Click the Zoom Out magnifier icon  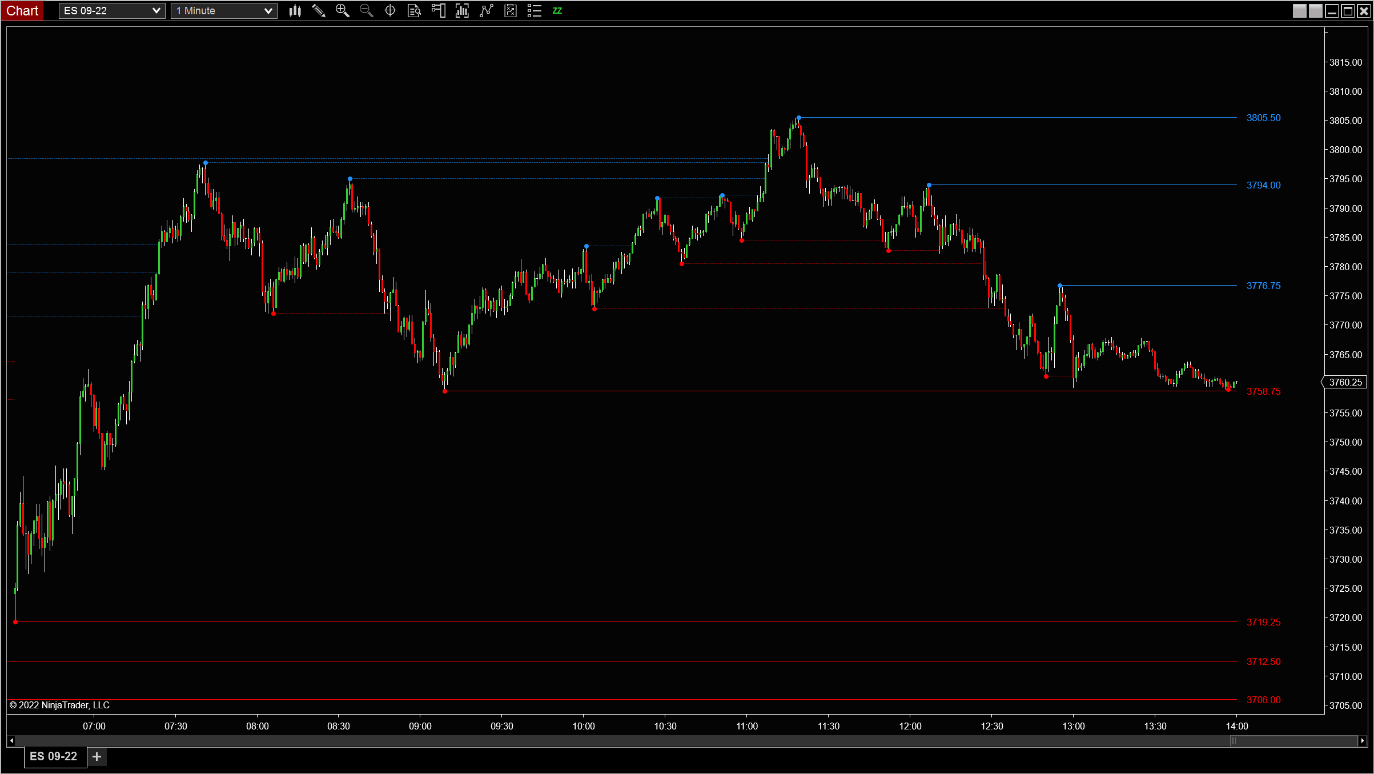tap(366, 11)
